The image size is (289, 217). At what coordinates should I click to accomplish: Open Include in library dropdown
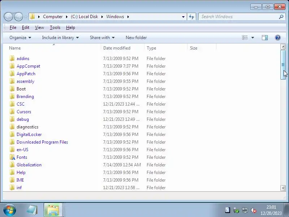60,38
